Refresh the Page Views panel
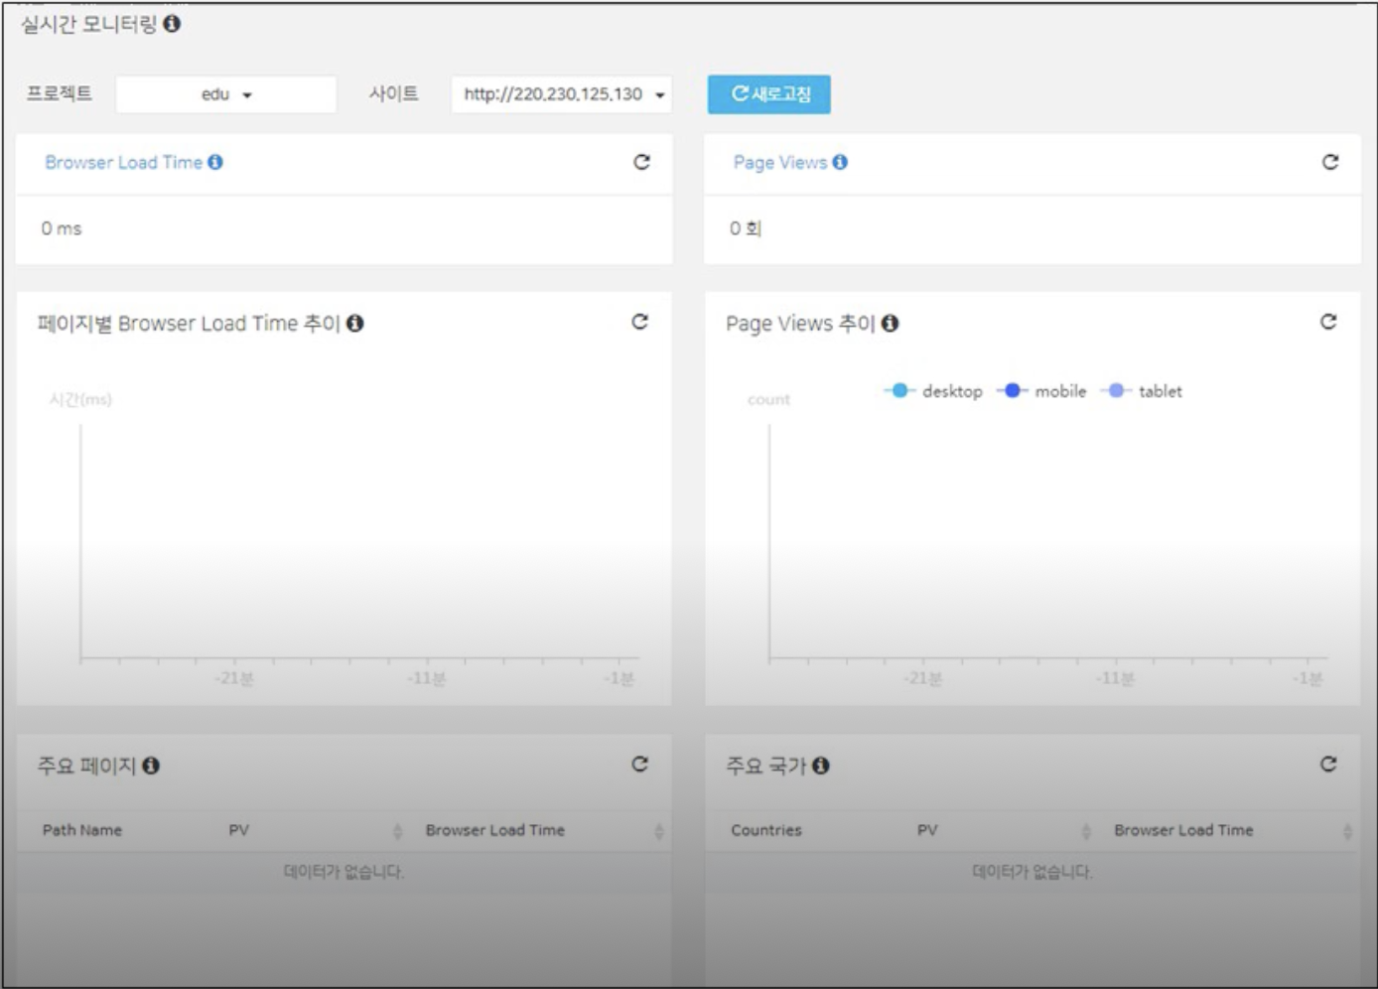 pos(1330,162)
